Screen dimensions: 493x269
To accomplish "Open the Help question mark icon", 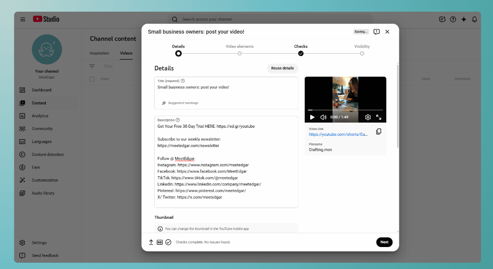I will tap(453, 19).
